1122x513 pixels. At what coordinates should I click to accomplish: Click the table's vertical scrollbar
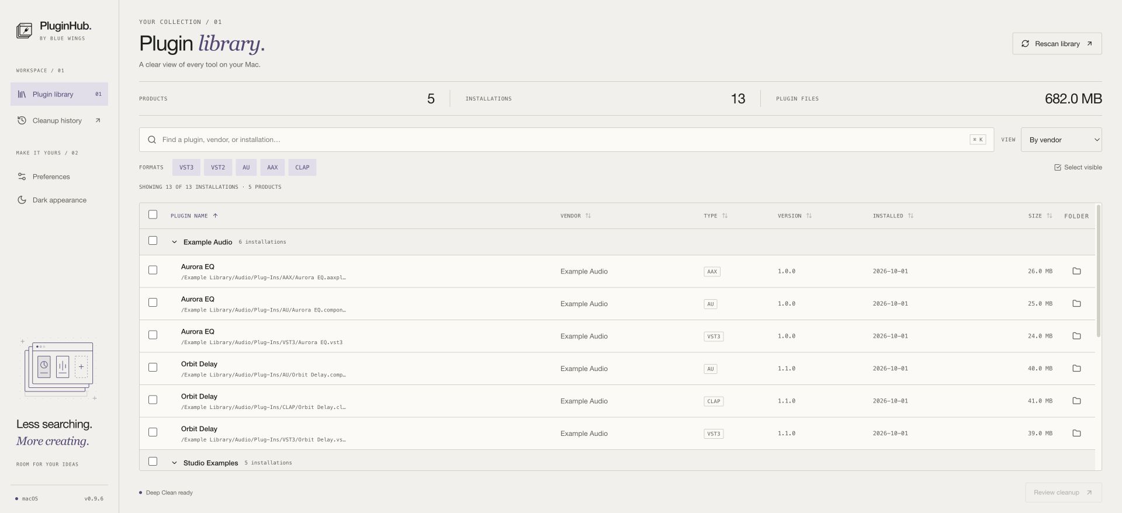click(1099, 271)
